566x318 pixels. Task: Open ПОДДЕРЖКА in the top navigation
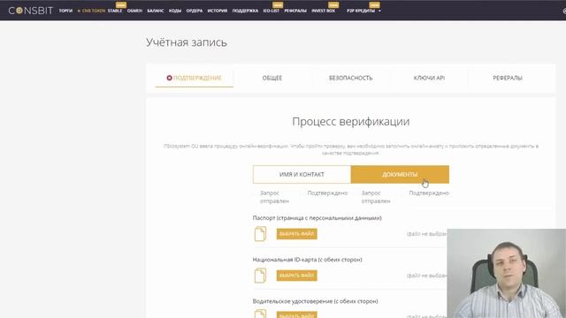coord(245,11)
